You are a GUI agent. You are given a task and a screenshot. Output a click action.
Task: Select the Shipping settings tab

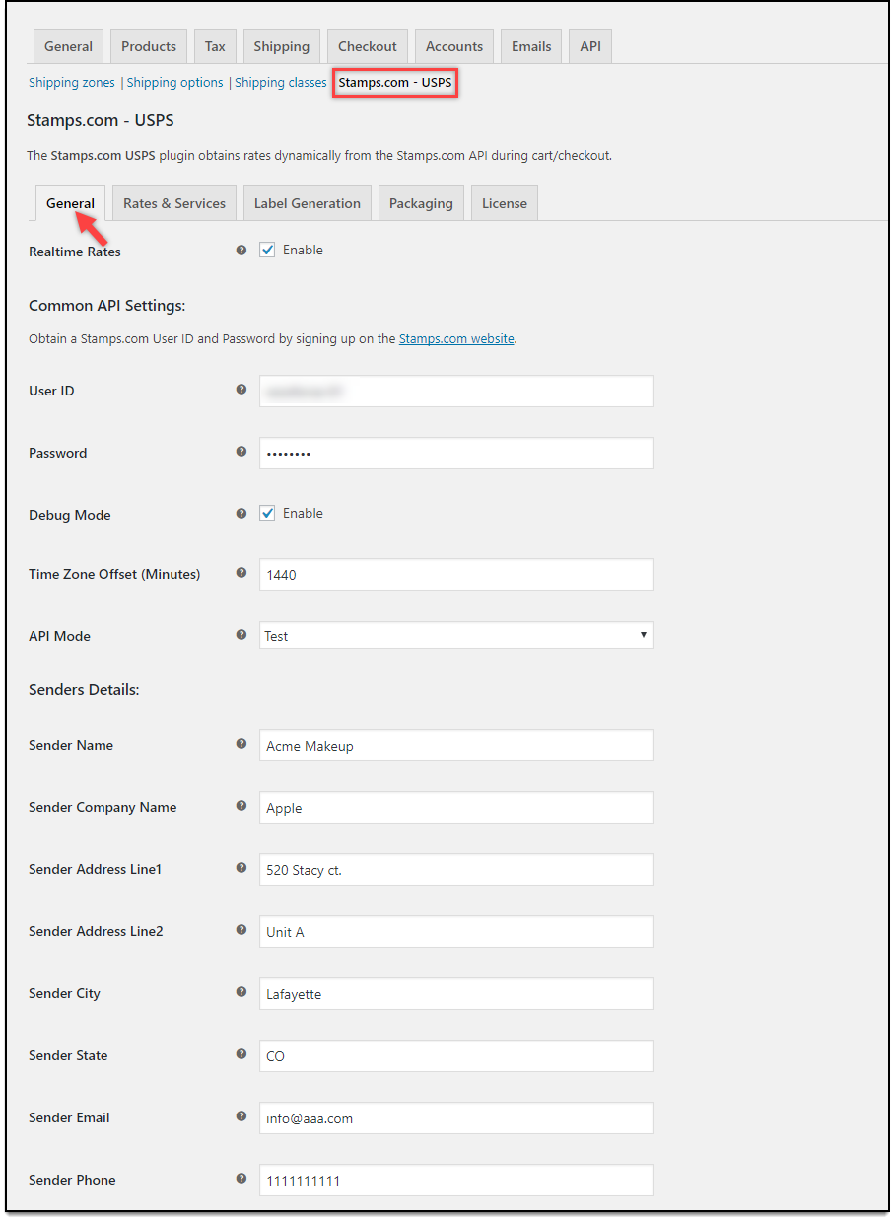(281, 46)
